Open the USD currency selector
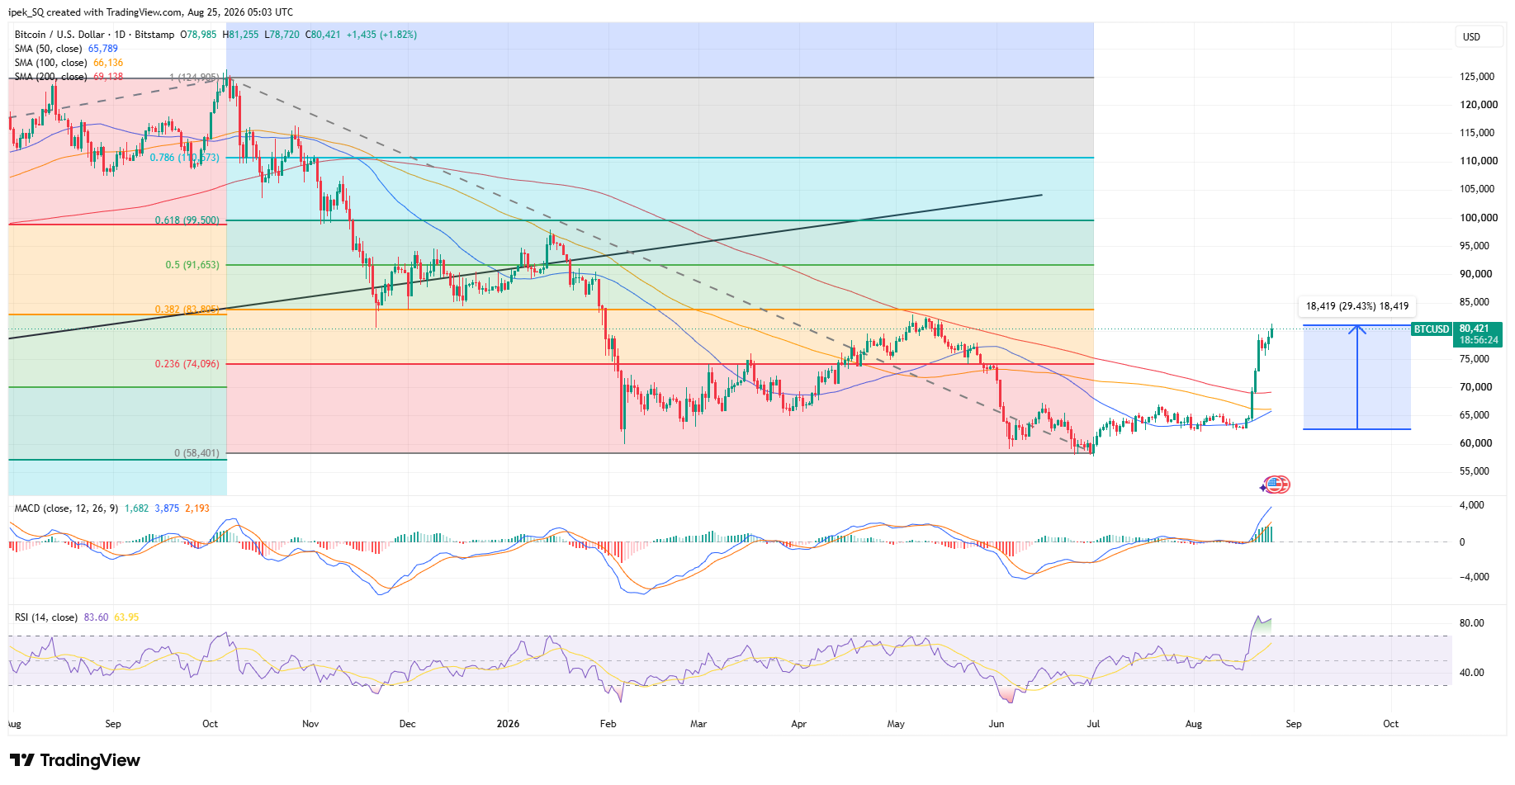This screenshot has height=785, width=1515. (1478, 36)
